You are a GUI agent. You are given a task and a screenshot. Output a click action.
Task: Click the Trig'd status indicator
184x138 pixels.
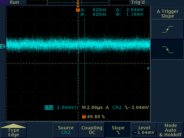138,2
